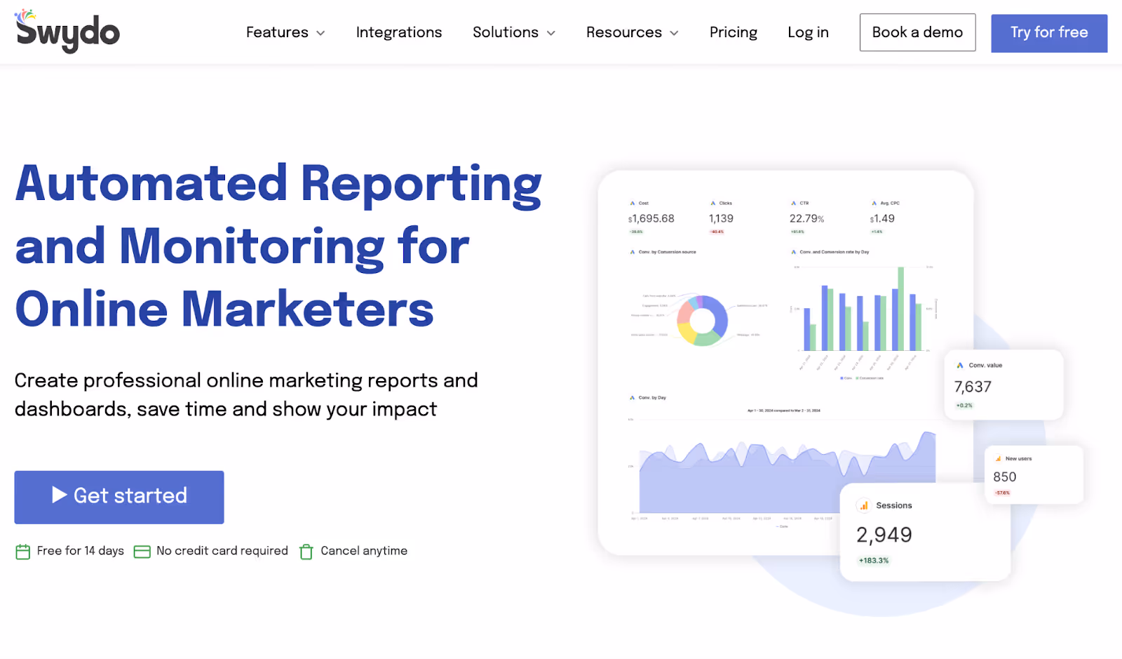Click the Cost value $1,695.68
This screenshot has height=659, width=1122.
651,219
